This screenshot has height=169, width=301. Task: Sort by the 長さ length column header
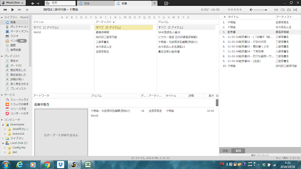coord(211,96)
